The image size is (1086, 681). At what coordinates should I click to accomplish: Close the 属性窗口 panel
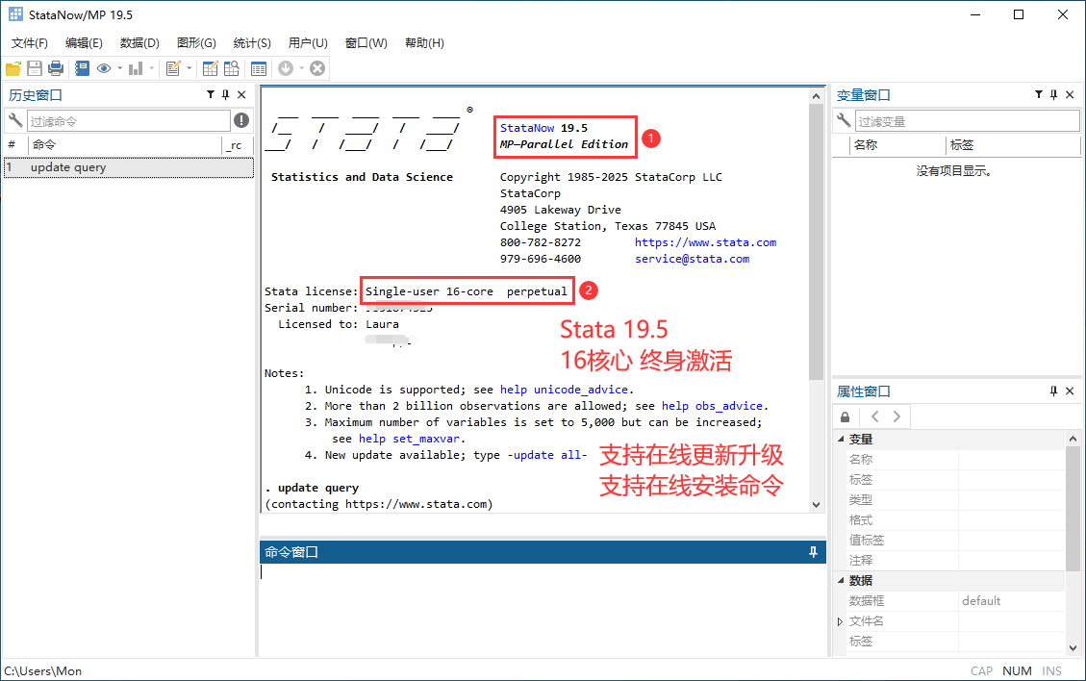(x=1070, y=391)
